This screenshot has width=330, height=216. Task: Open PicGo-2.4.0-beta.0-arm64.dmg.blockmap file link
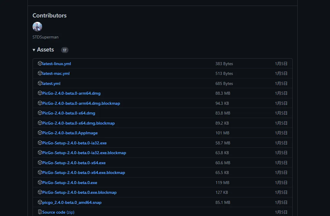pos(81,103)
